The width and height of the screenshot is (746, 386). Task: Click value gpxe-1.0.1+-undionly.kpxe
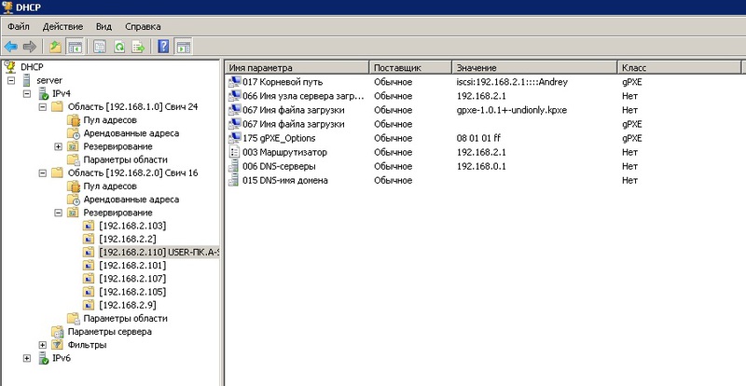pyautogui.click(x=511, y=110)
